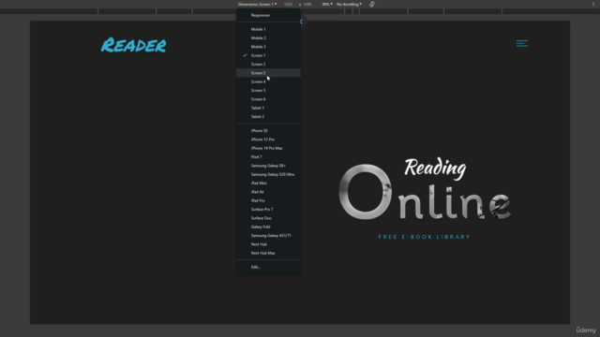
Task: Select Surface Pro 7 preset
Action: tap(268, 209)
